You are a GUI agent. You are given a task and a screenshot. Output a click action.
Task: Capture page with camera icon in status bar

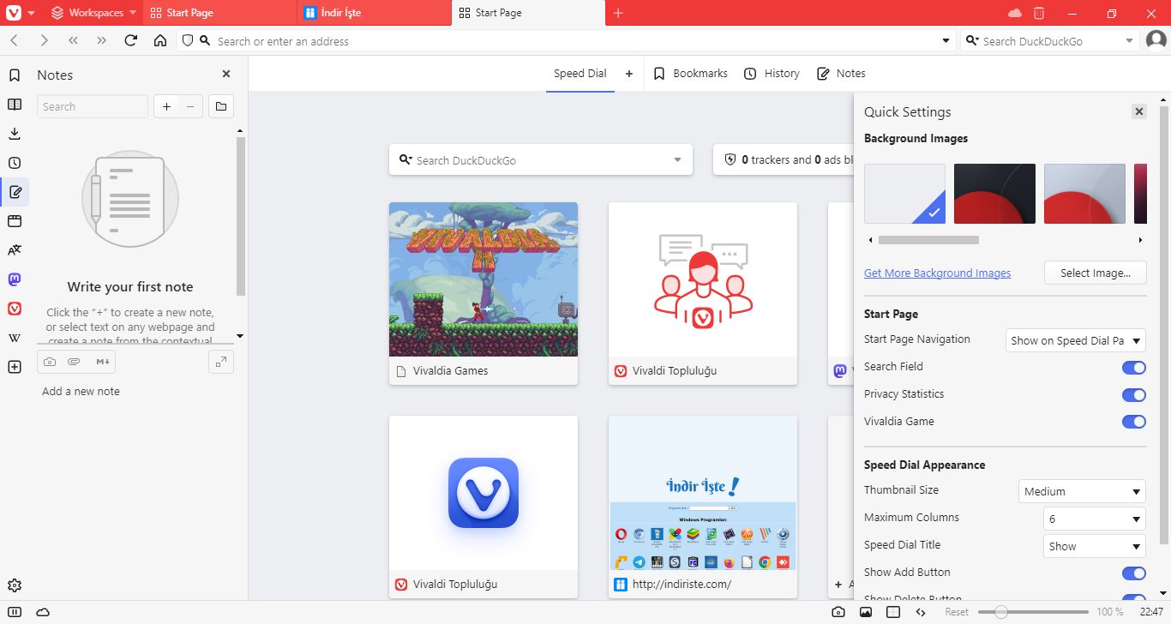(838, 612)
